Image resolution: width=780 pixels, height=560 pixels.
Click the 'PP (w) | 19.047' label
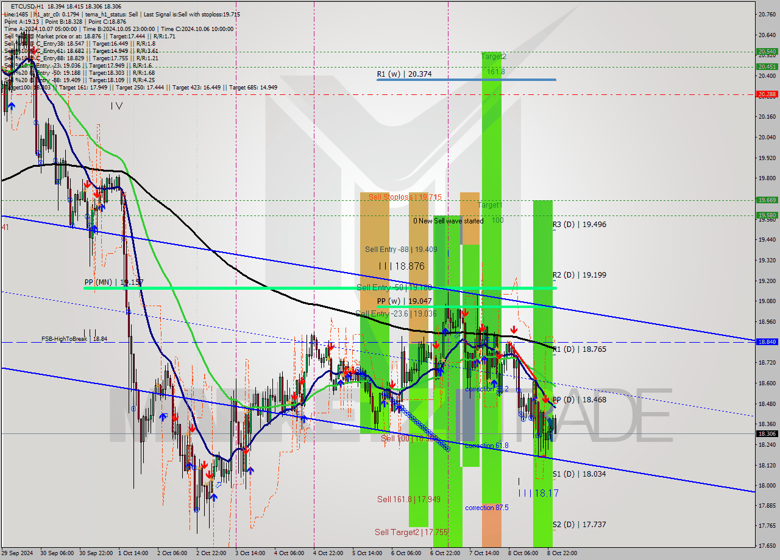click(404, 301)
